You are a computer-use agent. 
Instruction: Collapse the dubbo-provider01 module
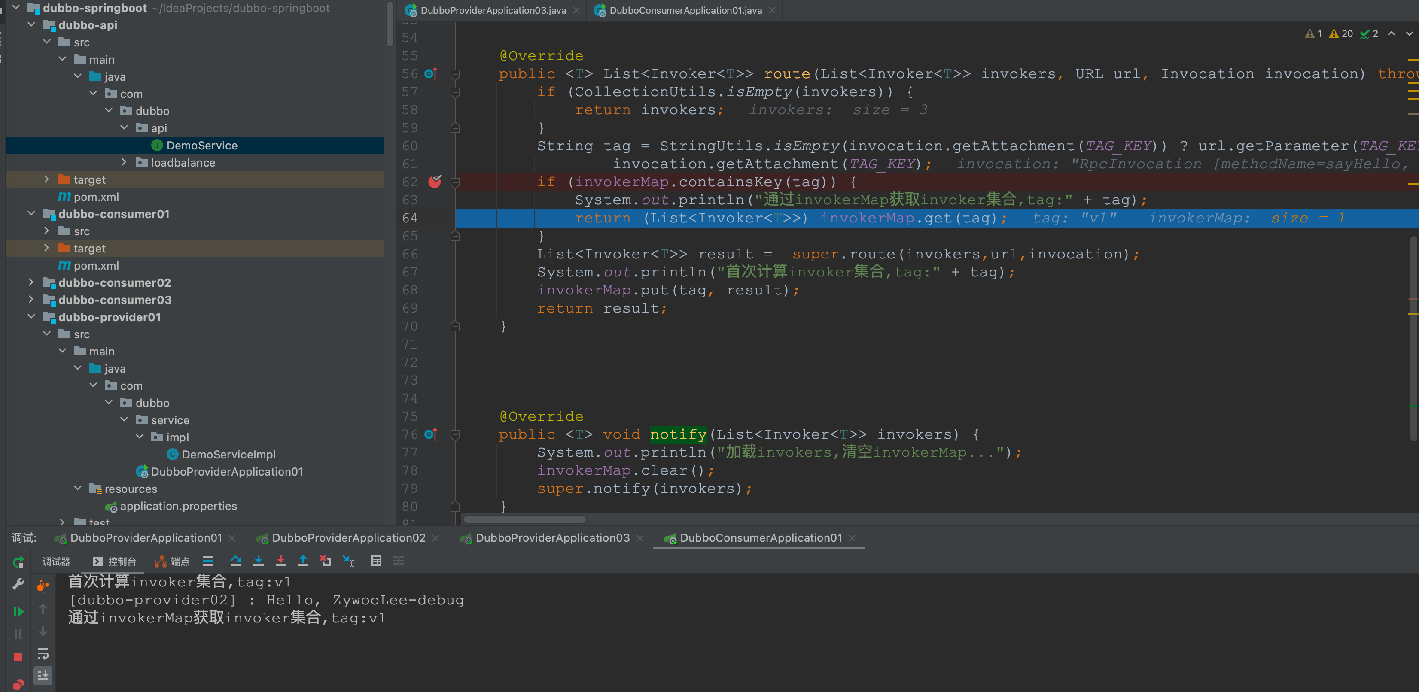[31, 316]
